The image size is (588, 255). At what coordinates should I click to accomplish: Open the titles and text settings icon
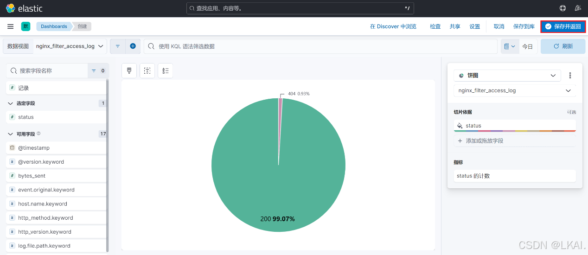point(147,70)
